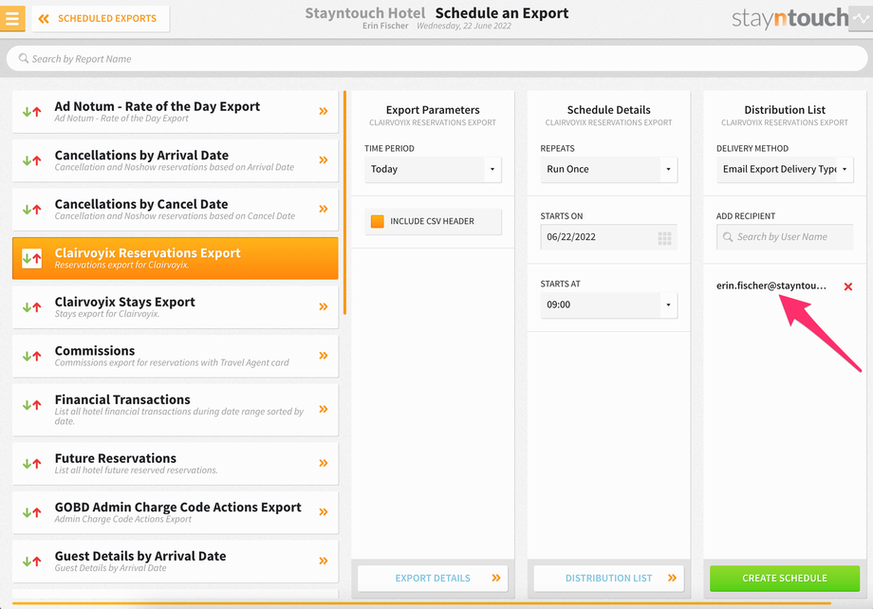Focus the Search by User Name field

[x=785, y=237]
